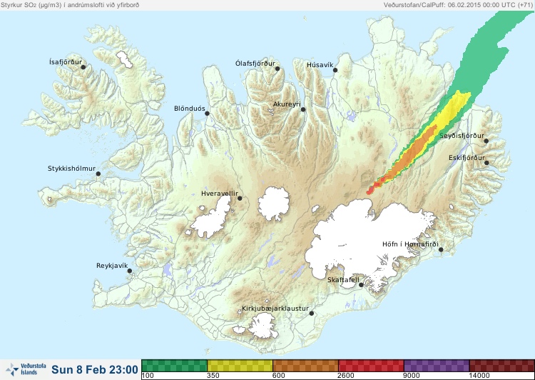Click the red plume source near Holuhraun
The width and height of the screenshot is (535, 380).
pos(372,189)
